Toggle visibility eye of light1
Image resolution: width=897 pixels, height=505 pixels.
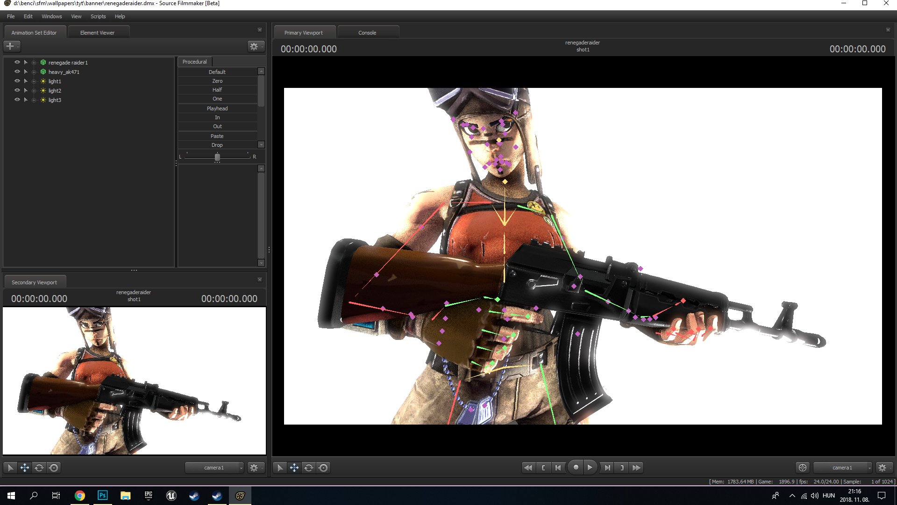point(17,81)
